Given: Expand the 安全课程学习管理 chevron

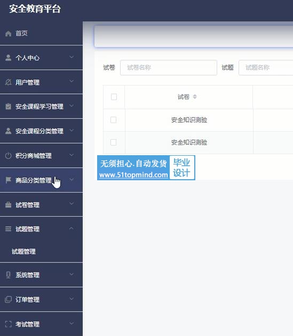Looking at the screenshot, I should [72, 106].
